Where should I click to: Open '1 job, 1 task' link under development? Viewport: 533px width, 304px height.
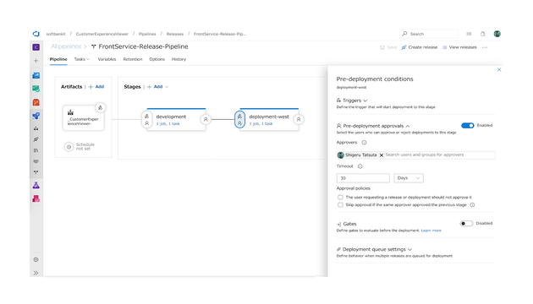168,124
